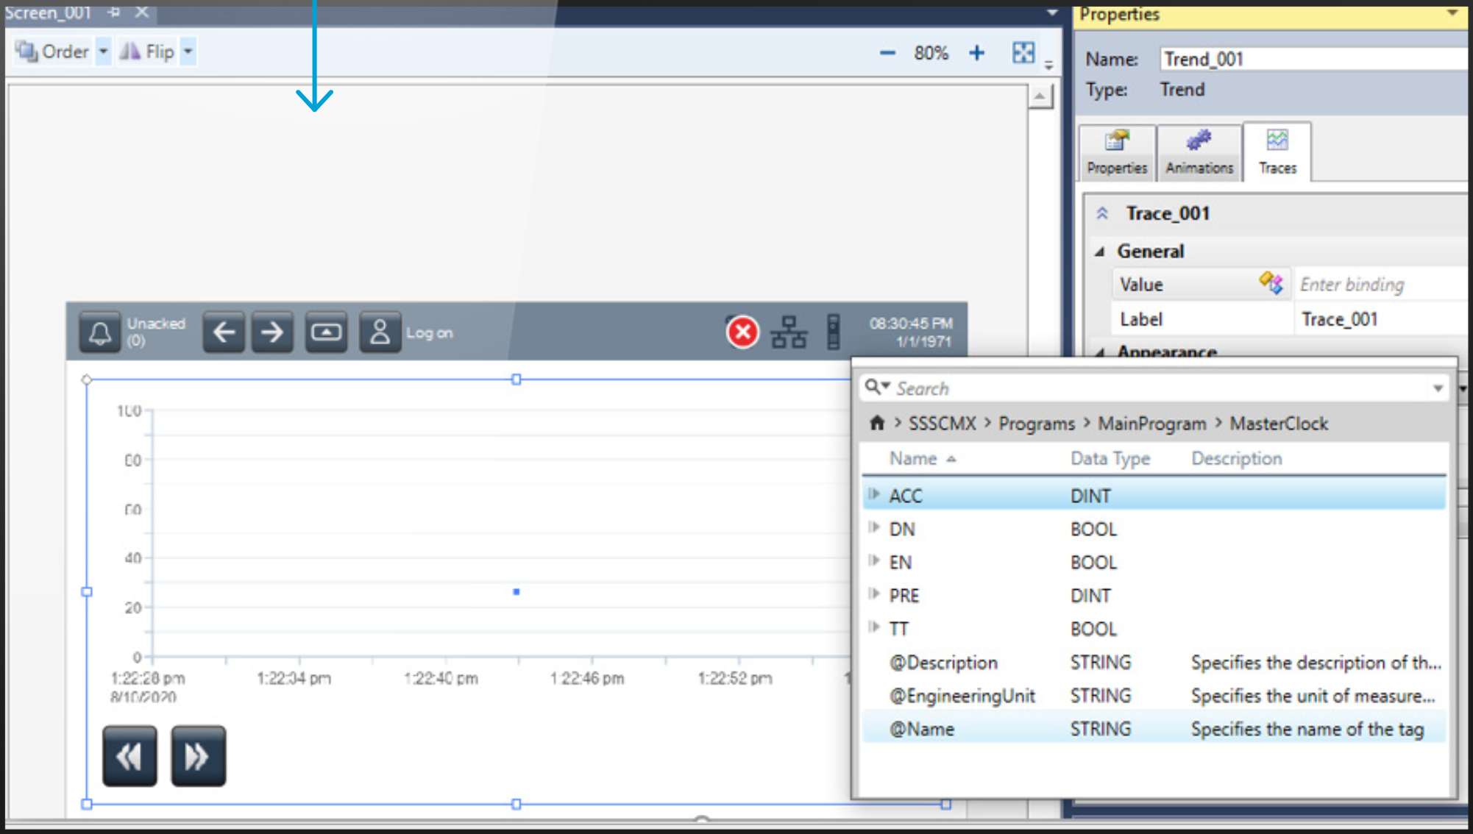Click trend rewind double-arrow button
The image size is (1473, 834).
coord(129,756)
